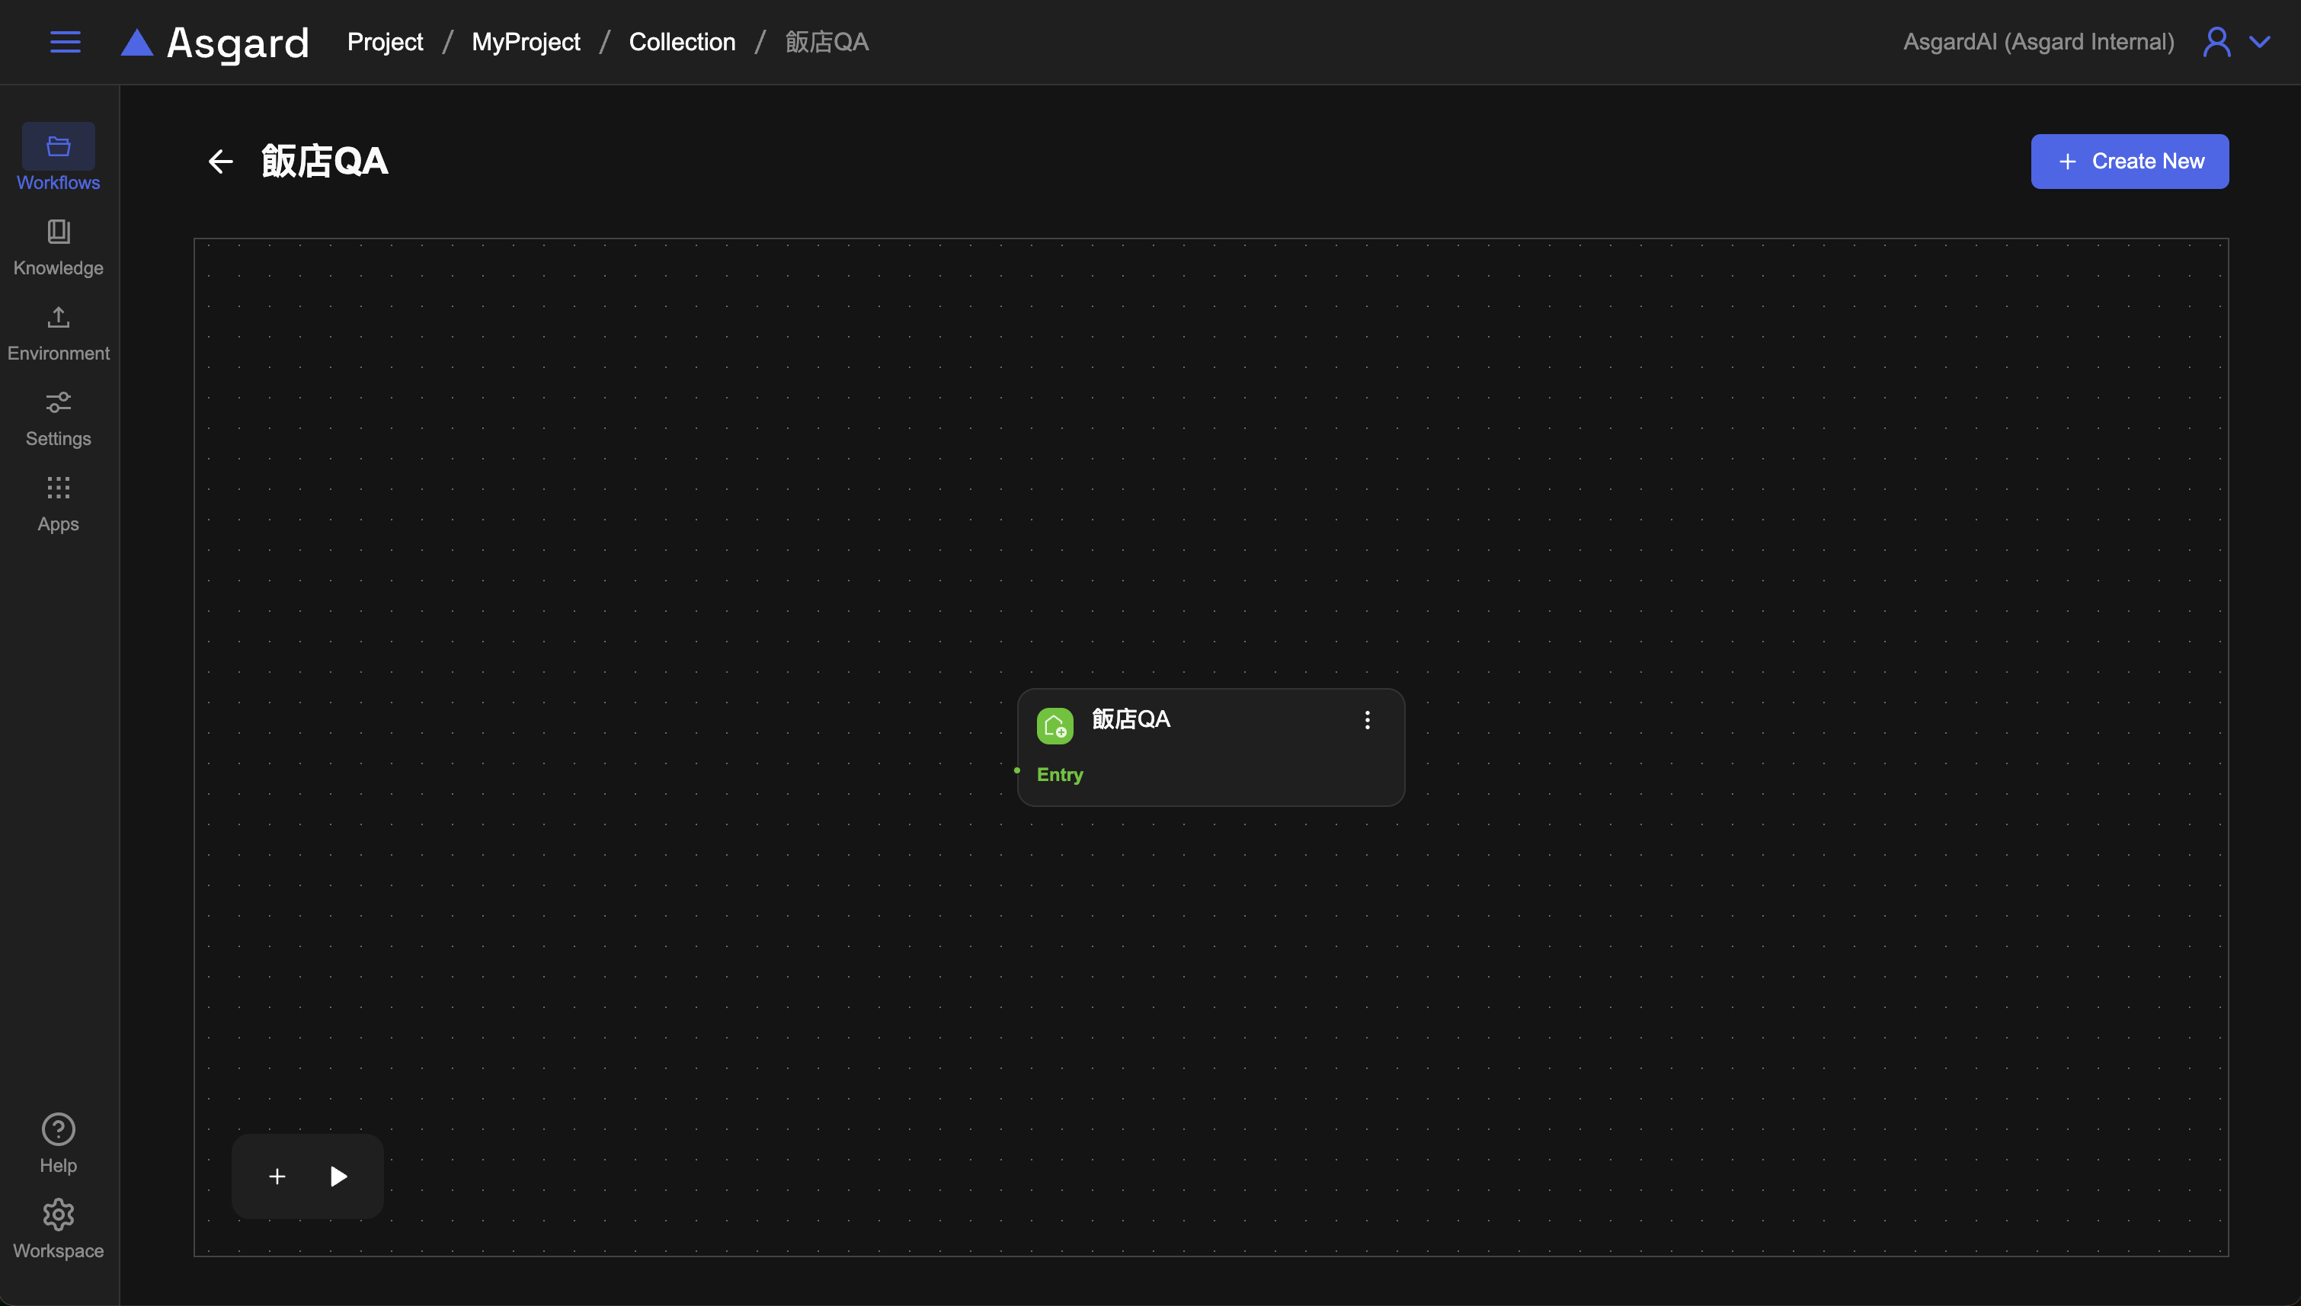Navigate to Project breadcrumb
This screenshot has height=1306, width=2301.
(x=385, y=42)
